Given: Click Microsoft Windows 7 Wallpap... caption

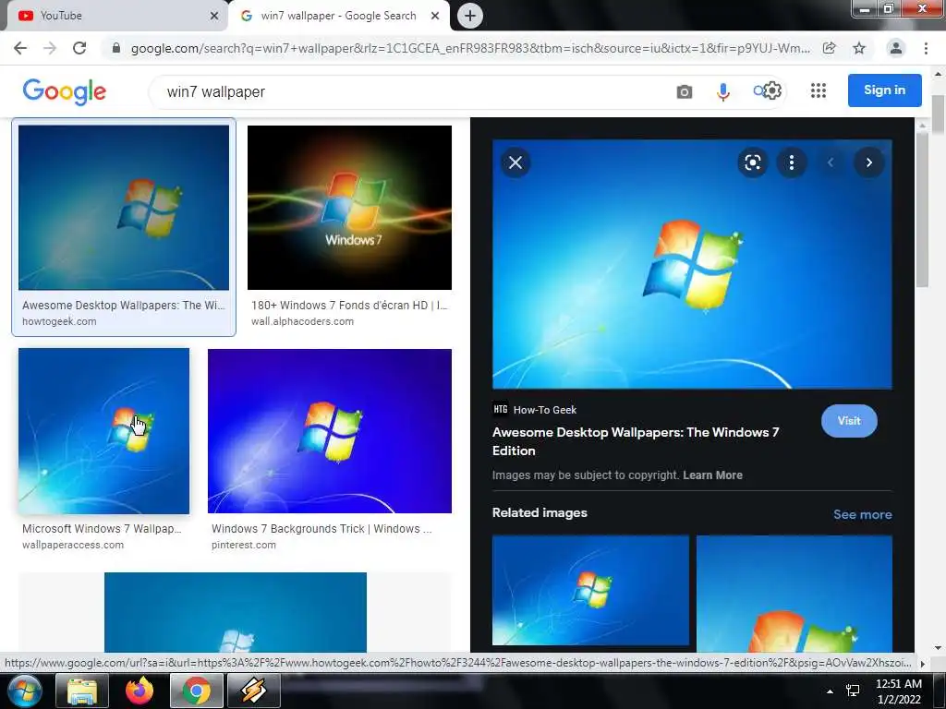Looking at the screenshot, I should 102,529.
